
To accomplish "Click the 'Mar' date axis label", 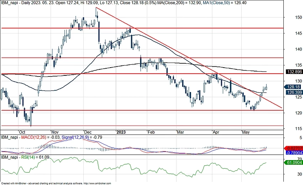I will 181,132.
